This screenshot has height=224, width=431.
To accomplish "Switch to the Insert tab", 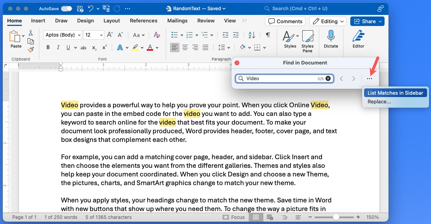I will tap(38, 20).
